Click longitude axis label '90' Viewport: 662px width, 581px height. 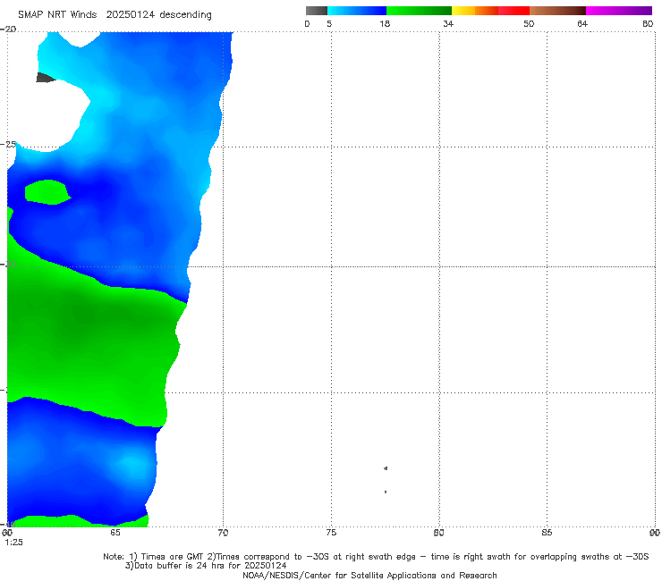tap(655, 533)
